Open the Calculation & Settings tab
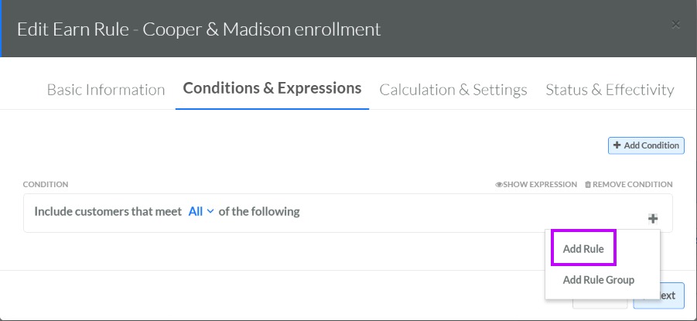 (453, 90)
